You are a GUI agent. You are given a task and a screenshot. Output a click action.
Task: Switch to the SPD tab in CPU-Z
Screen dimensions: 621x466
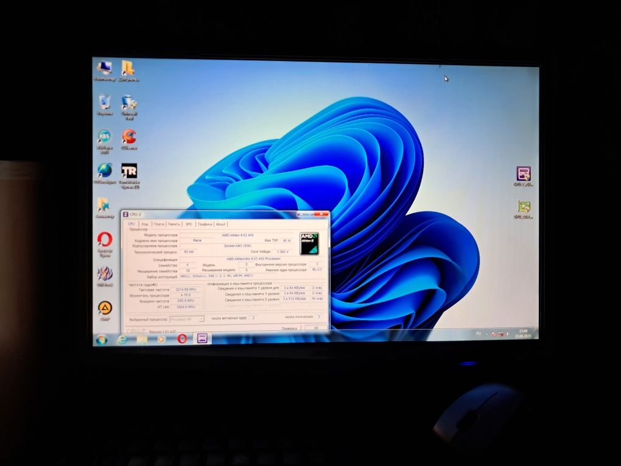click(189, 224)
